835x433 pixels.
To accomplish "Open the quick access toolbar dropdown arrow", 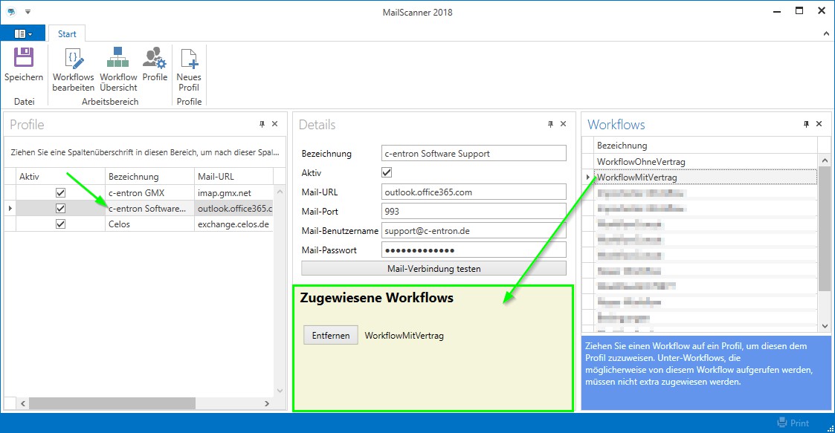I will pyautogui.click(x=28, y=12).
